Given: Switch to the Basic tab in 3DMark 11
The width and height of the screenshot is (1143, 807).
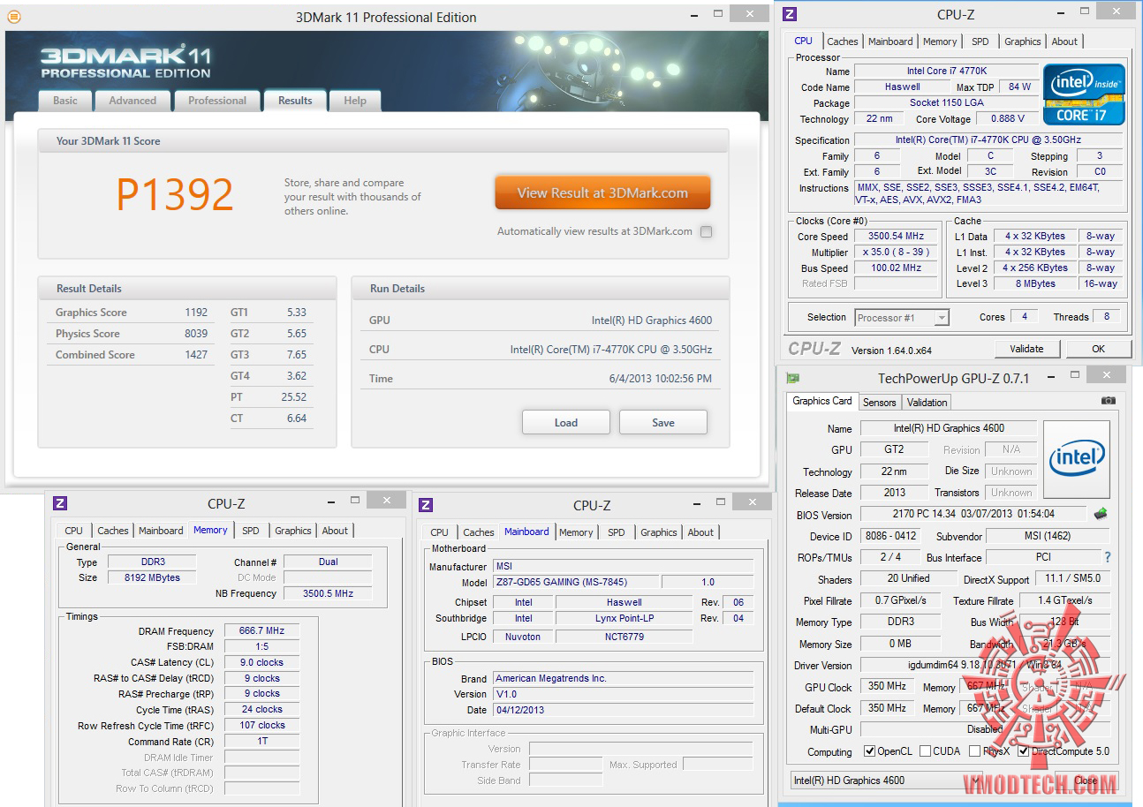Looking at the screenshot, I should (x=65, y=101).
